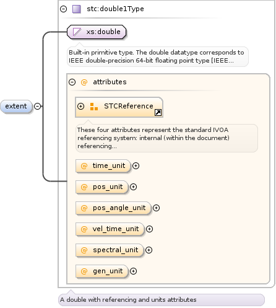The image size is (276, 308).
Task: Expand the gen_unit attribute
Action: pos(133,271)
